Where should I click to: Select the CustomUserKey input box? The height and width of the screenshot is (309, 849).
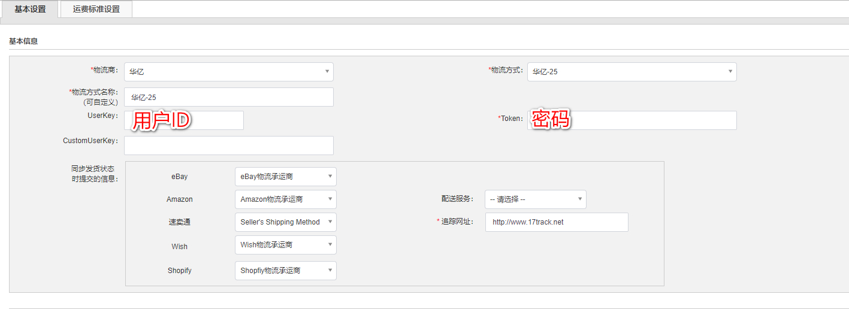pyautogui.click(x=228, y=146)
